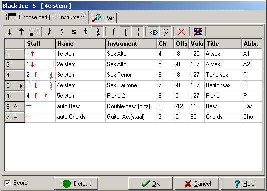
Task: Click the staff cell with red up arrow
Action: pyautogui.click(x=40, y=54)
